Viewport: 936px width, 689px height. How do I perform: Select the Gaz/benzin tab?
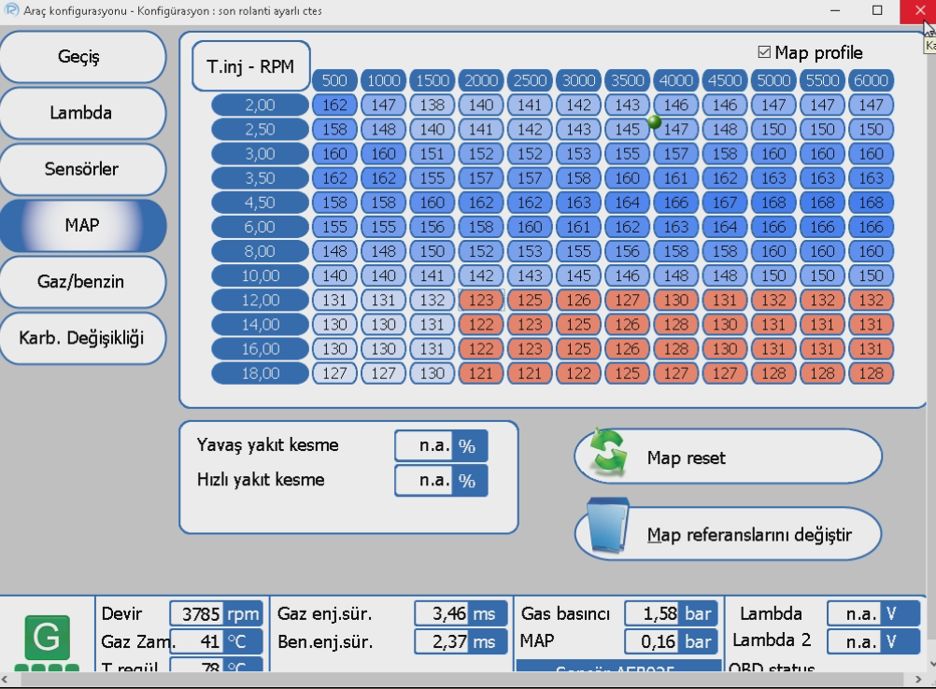pyautogui.click(x=83, y=281)
